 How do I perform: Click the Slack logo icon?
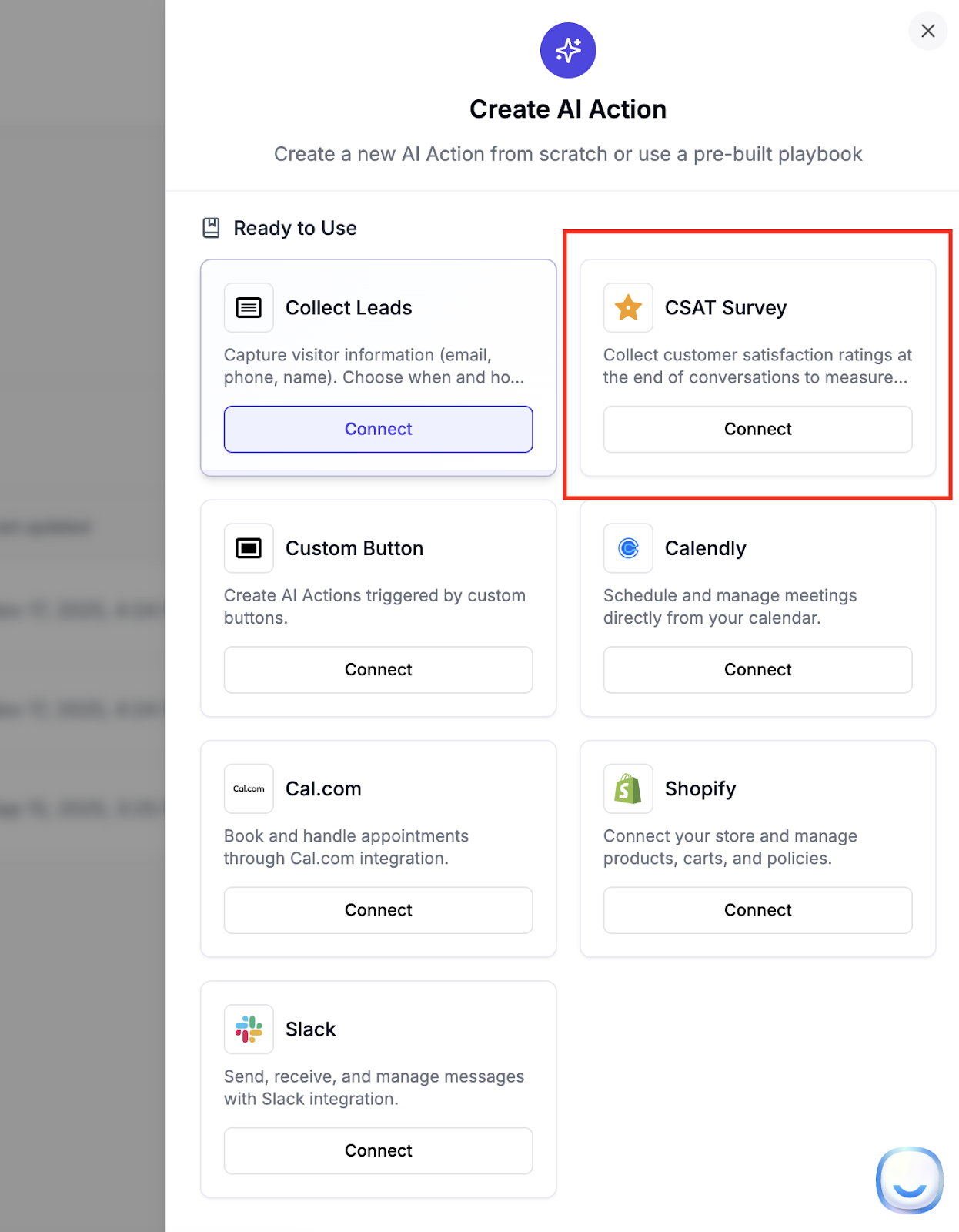point(249,1029)
